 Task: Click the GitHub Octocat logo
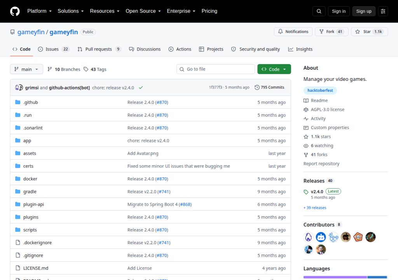point(15,11)
